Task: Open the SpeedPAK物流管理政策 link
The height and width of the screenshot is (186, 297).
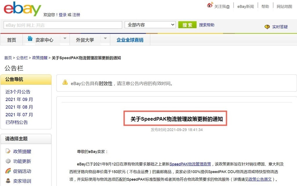Action: point(190,164)
